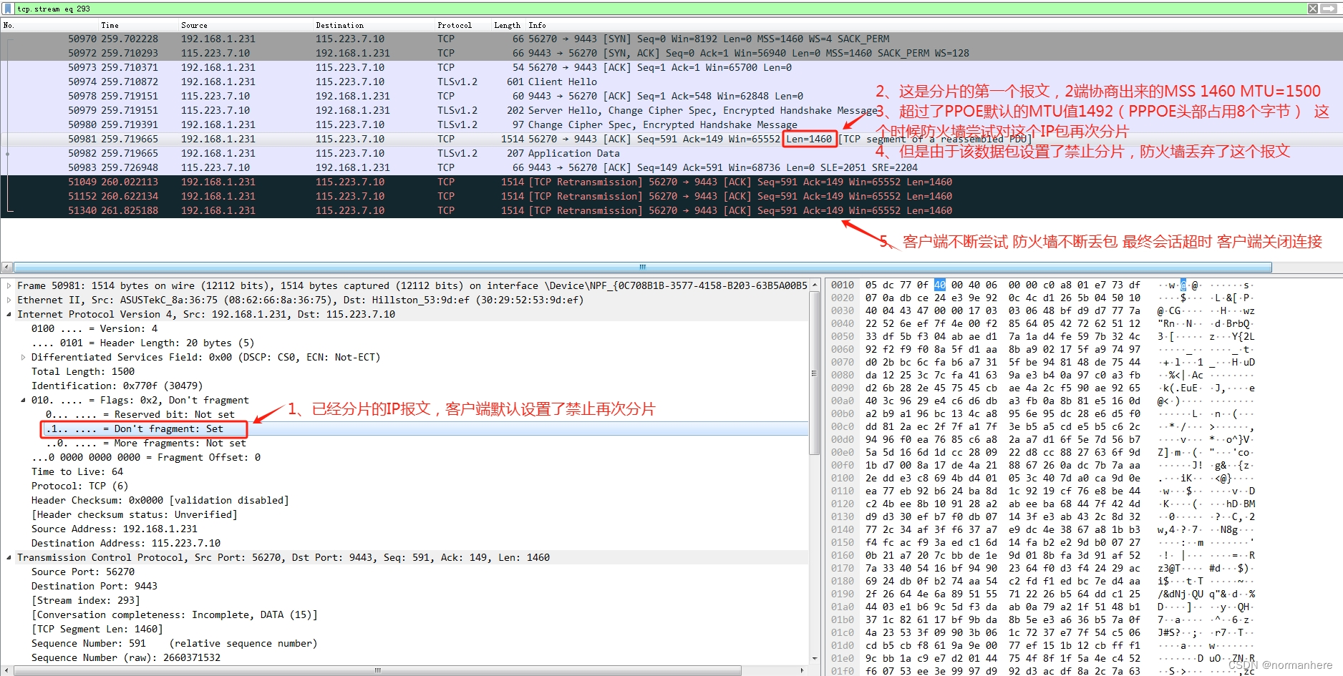Image resolution: width=1343 pixels, height=676 pixels.
Task: Select retransmission packet 51152
Action: pos(671,196)
